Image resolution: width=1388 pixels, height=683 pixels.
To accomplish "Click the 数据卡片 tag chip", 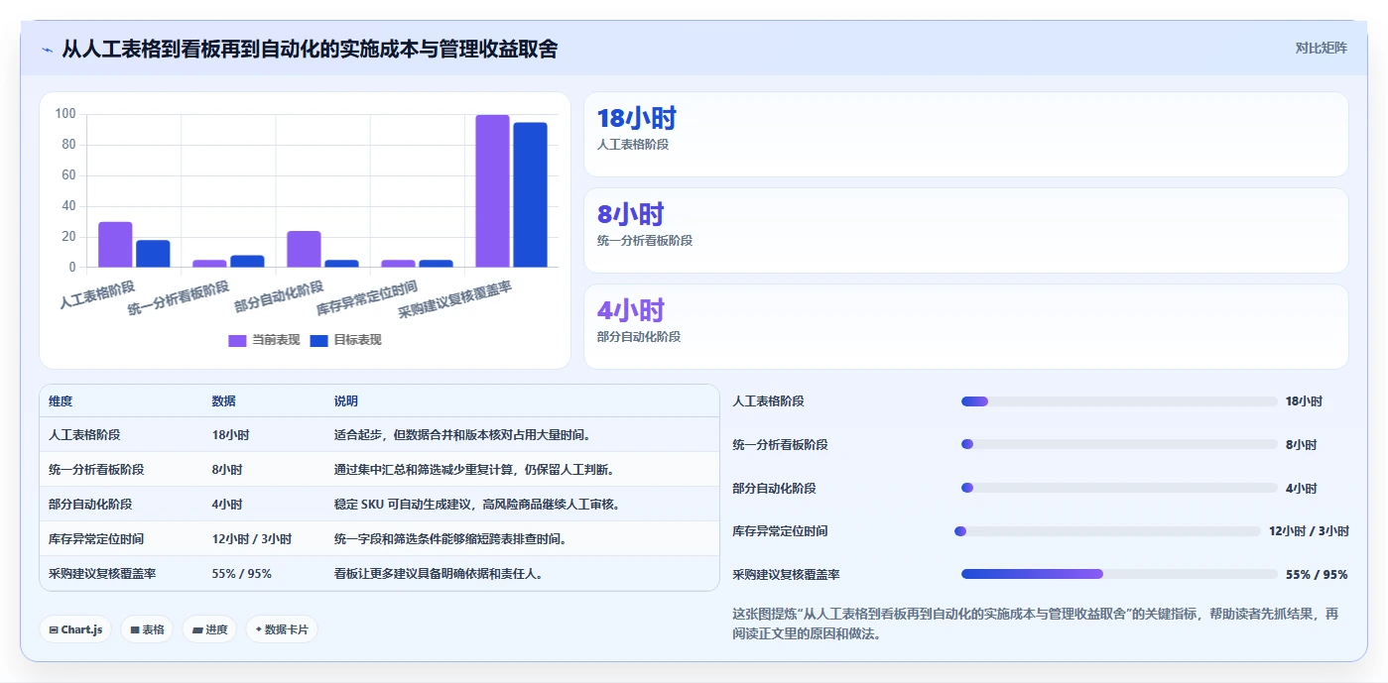I will pyautogui.click(x=282, y=629).
